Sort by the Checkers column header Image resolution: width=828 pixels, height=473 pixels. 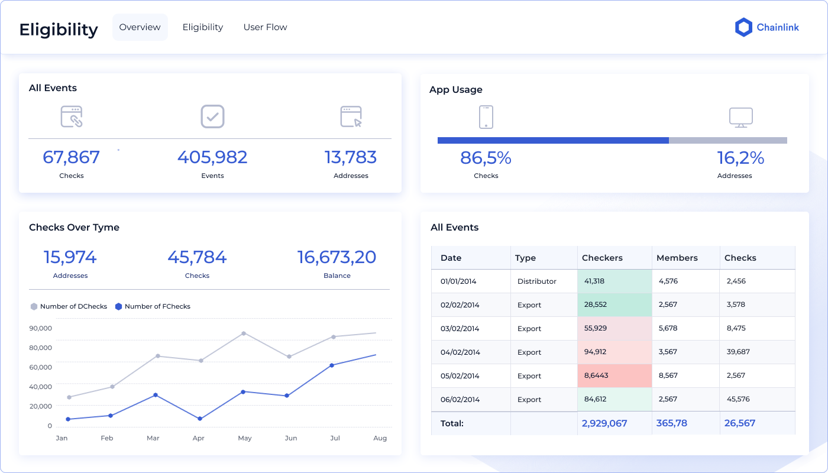tap(614, 258)
